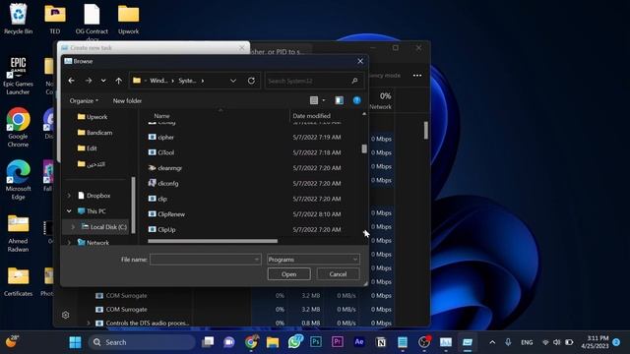Click the taskbar Search box
Viewport: 630px width, 354px height.
tap(142, 342)
